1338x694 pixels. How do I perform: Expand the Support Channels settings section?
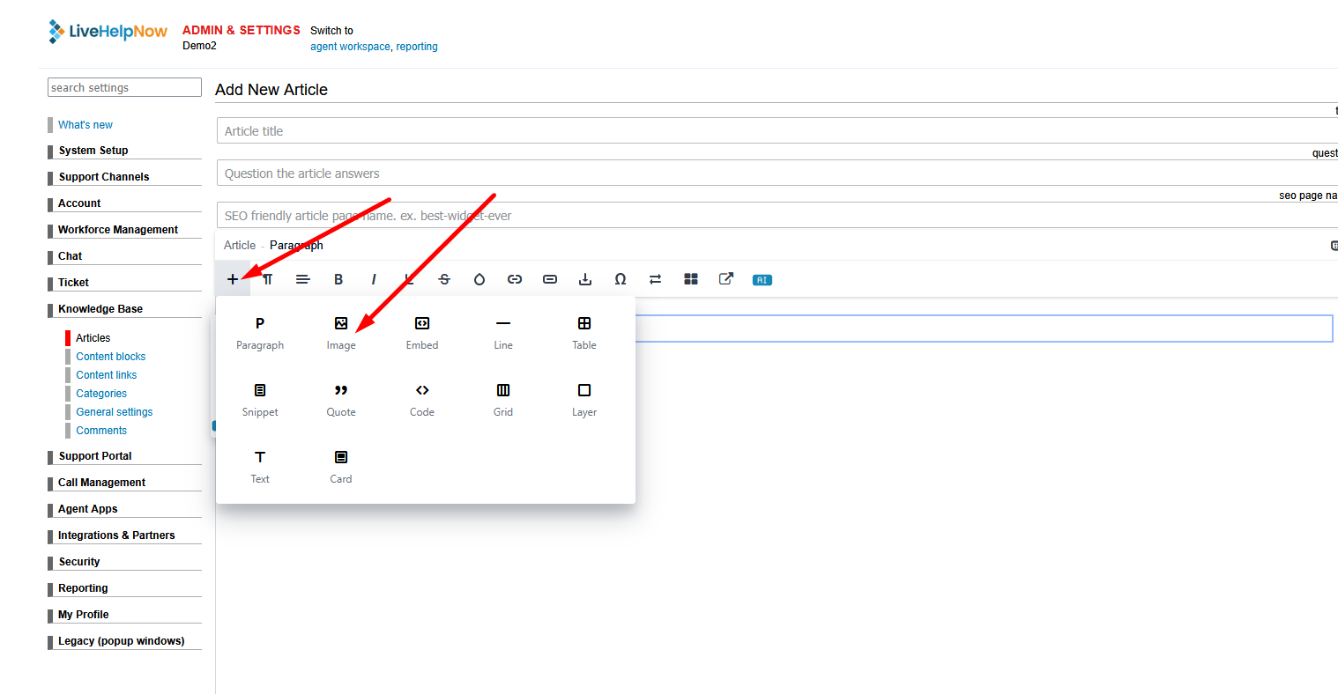coord(104,177)
